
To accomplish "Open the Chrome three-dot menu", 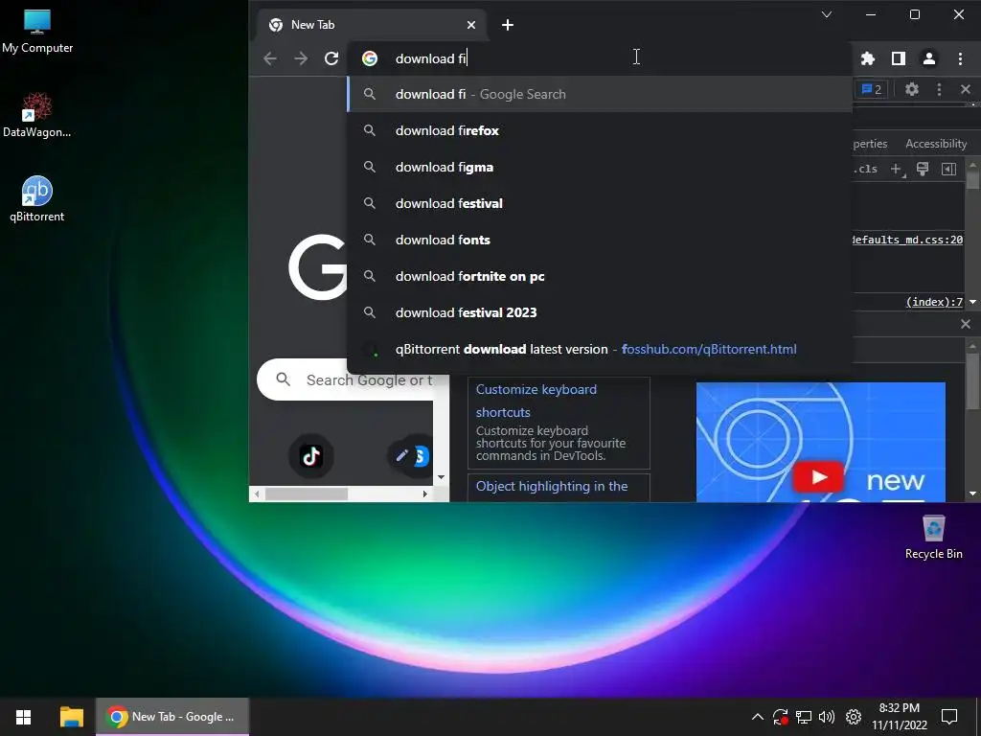I will [x=960, y=58].
